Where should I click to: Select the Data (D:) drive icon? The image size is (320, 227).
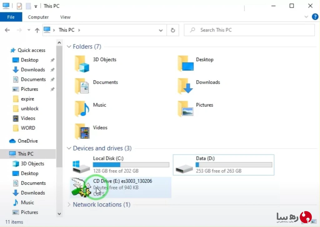point(184,169)
